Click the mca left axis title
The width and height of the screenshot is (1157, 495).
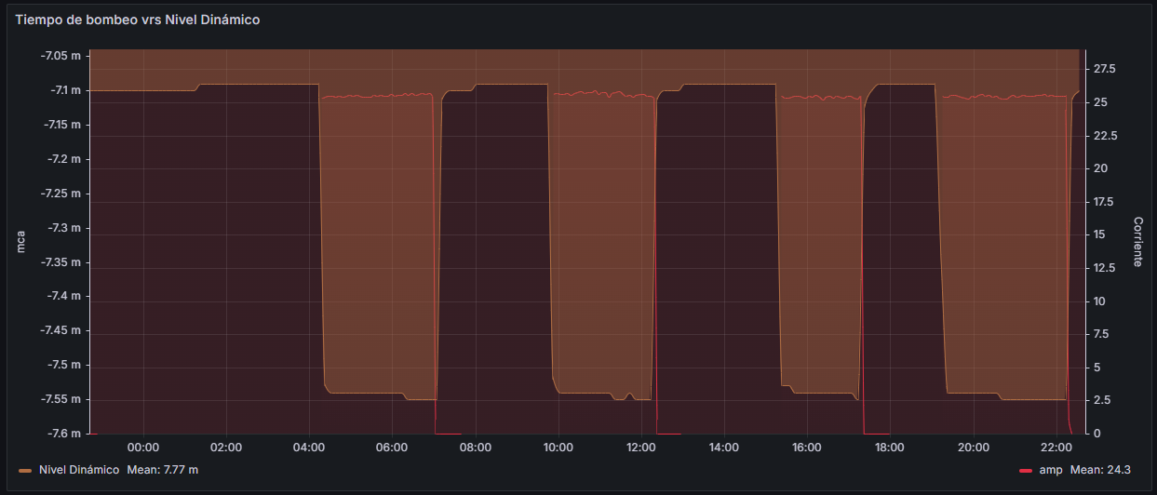(20, 244)
